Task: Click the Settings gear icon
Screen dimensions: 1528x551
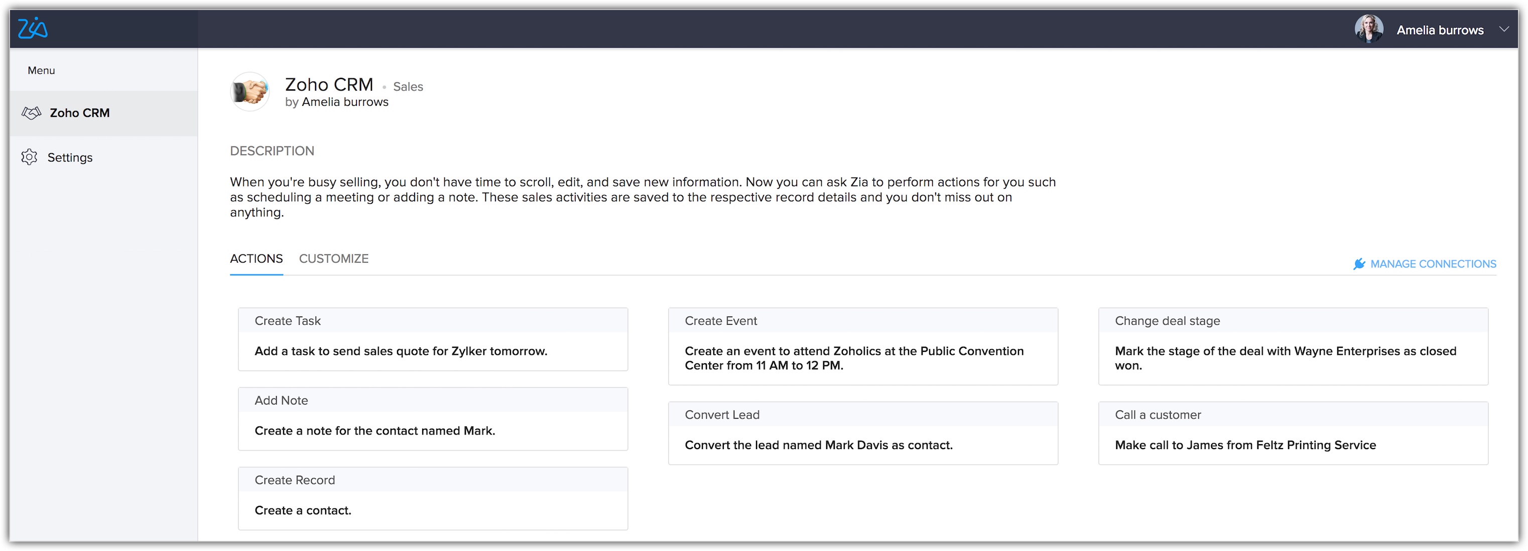Action: point(29,157)
